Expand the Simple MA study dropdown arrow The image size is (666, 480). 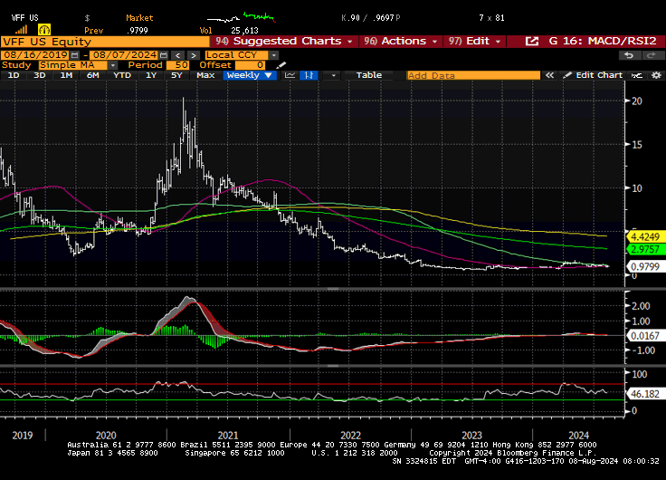click(x=112, y=65)
